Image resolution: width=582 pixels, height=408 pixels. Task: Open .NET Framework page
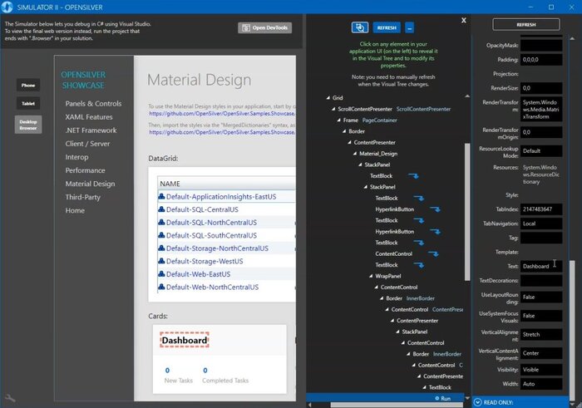[91, 130]
